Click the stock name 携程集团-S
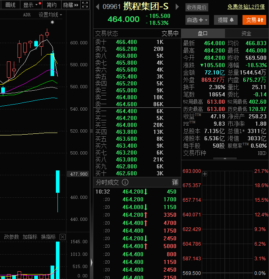 point(146,7)
